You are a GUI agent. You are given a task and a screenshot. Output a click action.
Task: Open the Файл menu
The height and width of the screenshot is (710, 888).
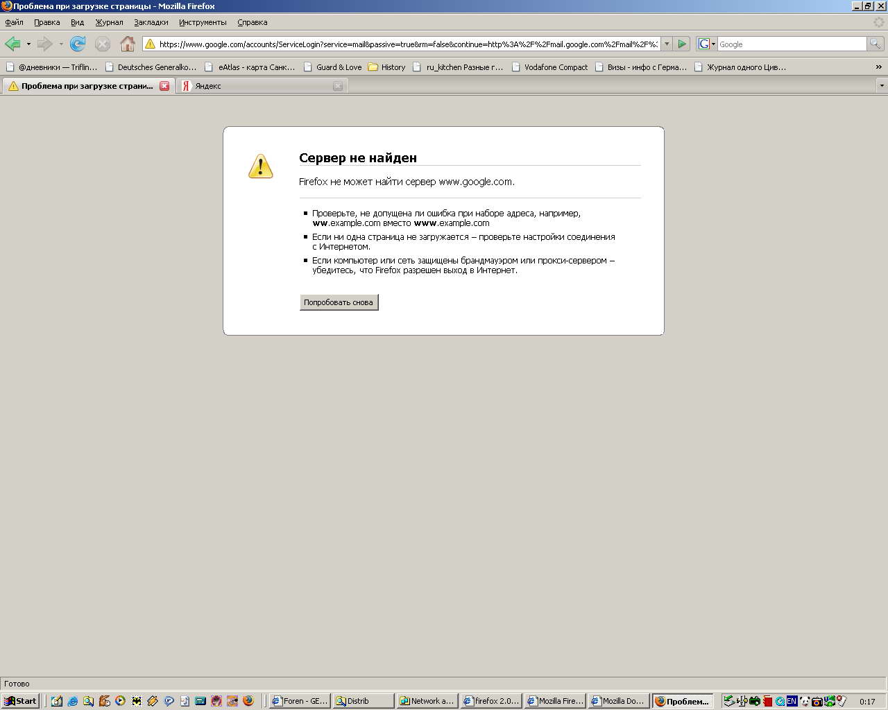pos(14,22)
